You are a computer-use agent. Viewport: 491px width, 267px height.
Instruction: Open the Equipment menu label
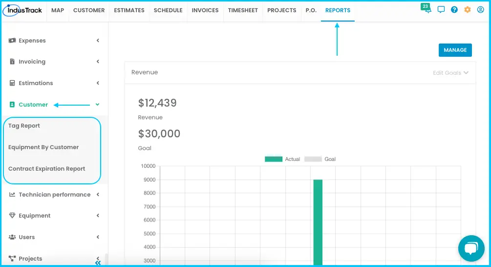click(x=35, y=216)
